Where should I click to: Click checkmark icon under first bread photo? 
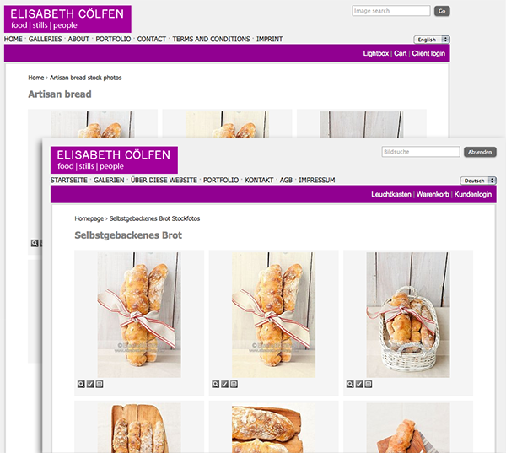tap(90, 384)
